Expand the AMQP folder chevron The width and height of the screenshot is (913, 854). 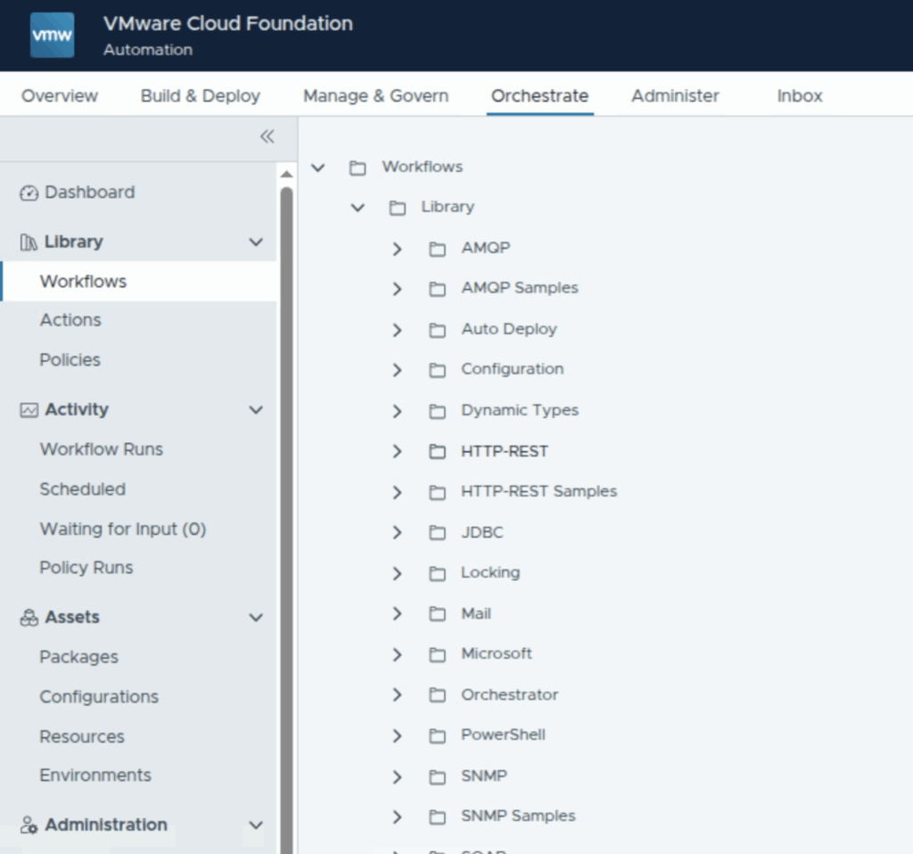pyautogui.click(x=398, y=249)
